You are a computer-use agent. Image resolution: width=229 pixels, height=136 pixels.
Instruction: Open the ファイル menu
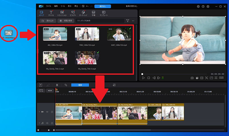(x=48, y=6)
